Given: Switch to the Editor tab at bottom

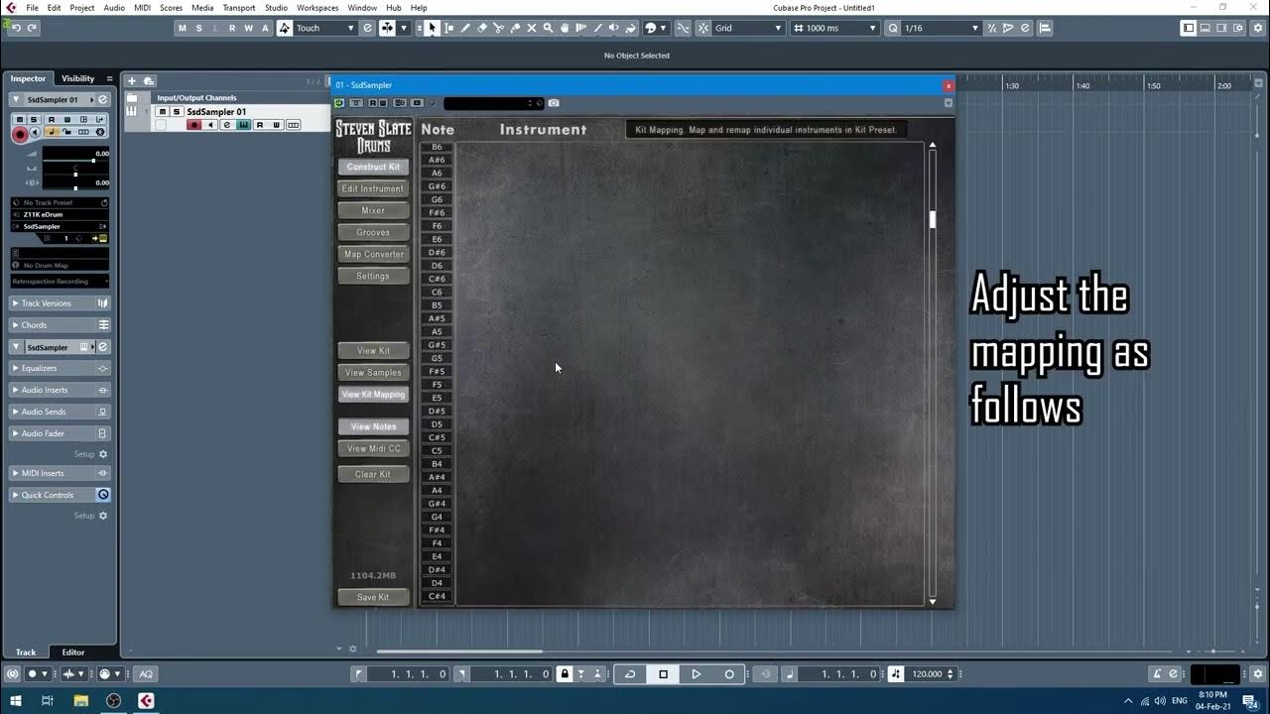Looking at the screenshot, I should point(73,653).
